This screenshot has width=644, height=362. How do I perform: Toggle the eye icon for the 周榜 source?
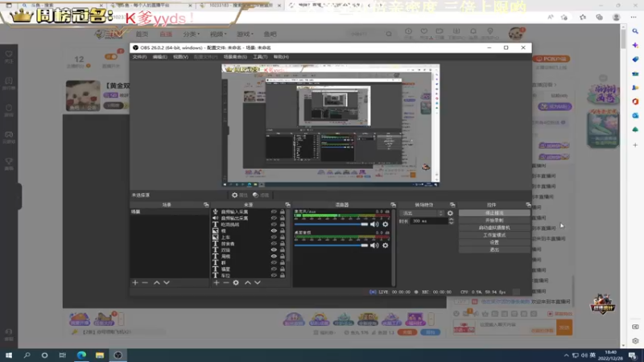click(x=274, y=257)
